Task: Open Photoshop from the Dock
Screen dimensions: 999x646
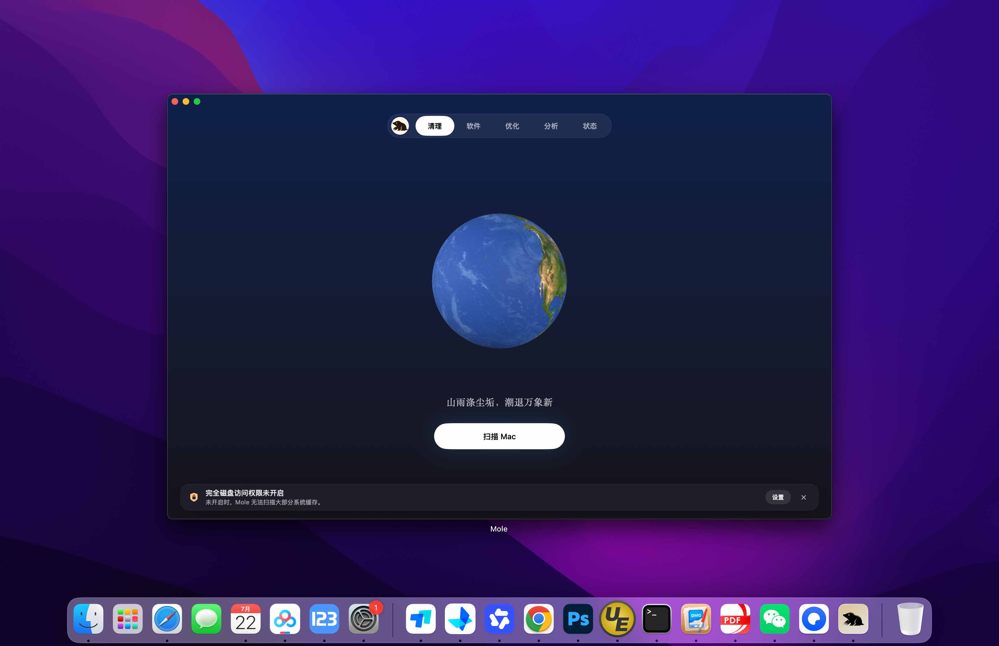Action: (578, 619)
